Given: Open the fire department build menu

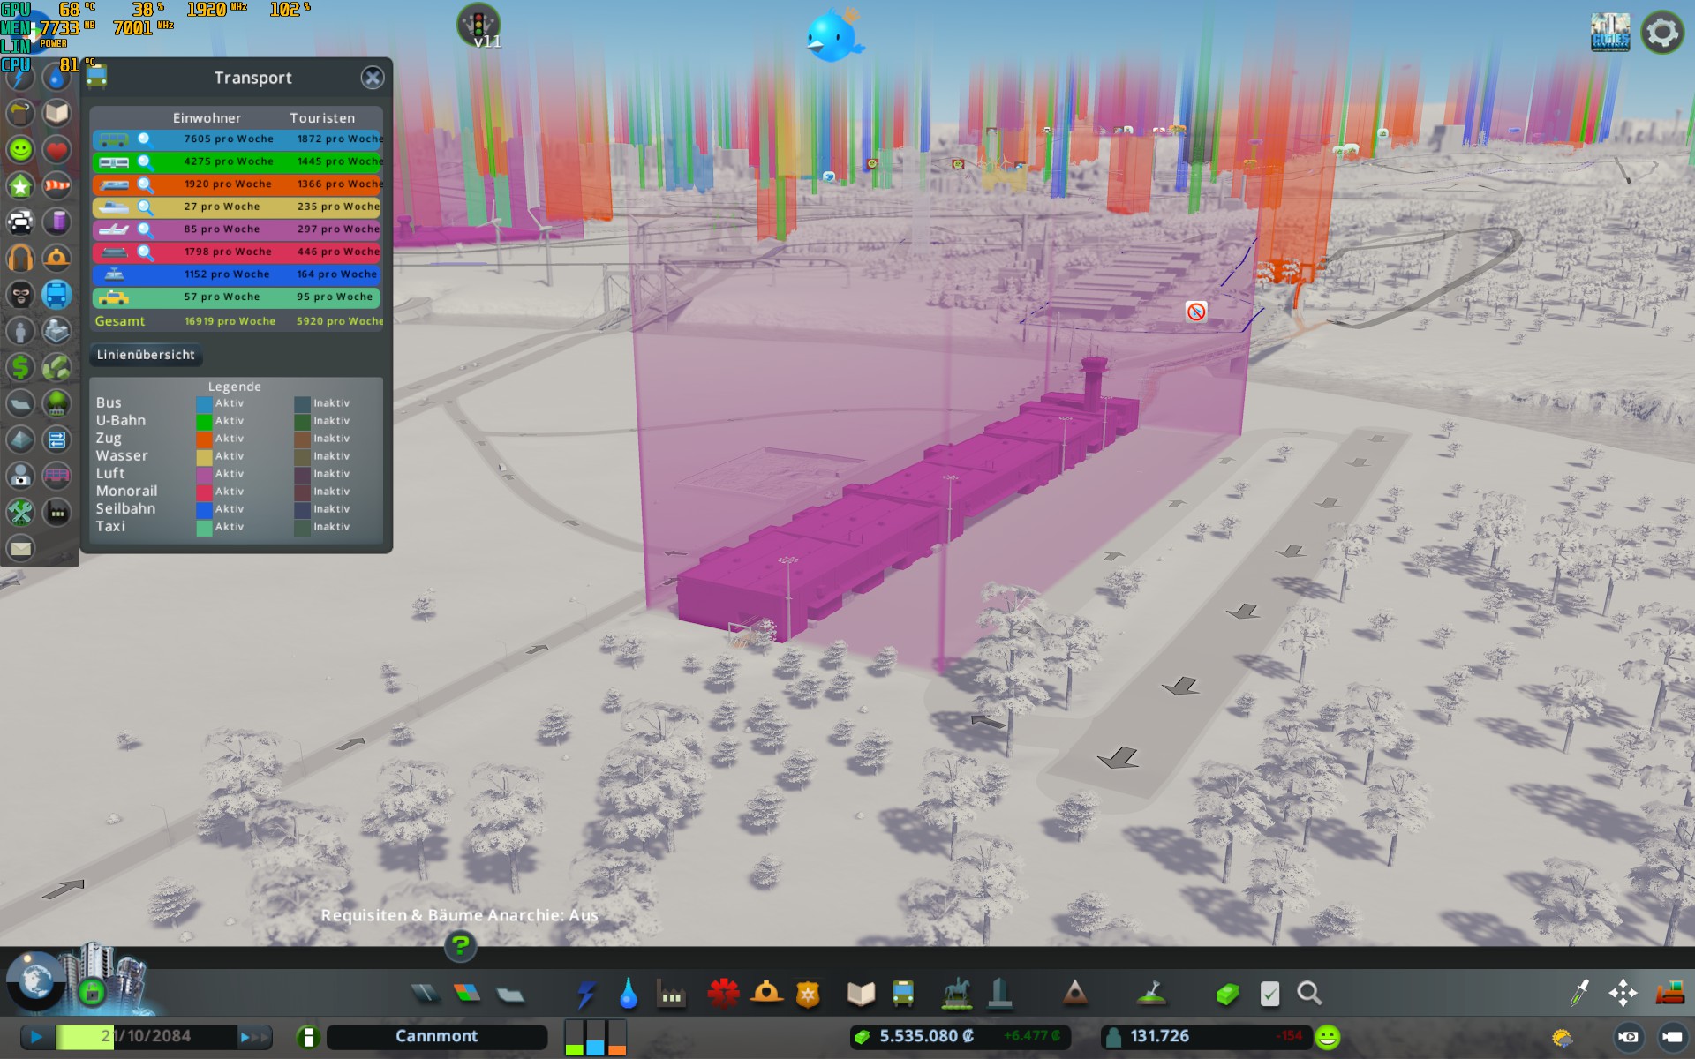Looking at the screenshot, I should tap(765, 994).
